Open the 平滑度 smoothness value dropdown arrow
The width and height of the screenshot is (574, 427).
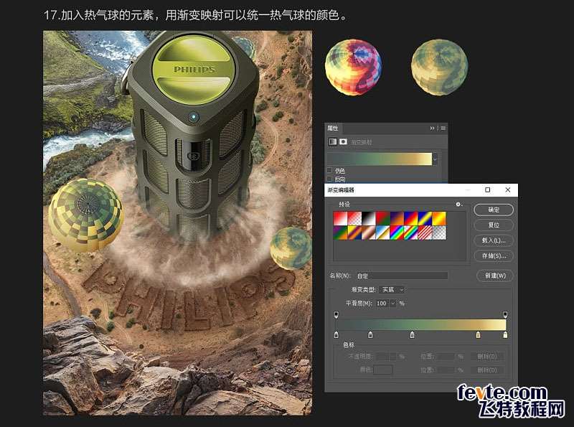392,304
